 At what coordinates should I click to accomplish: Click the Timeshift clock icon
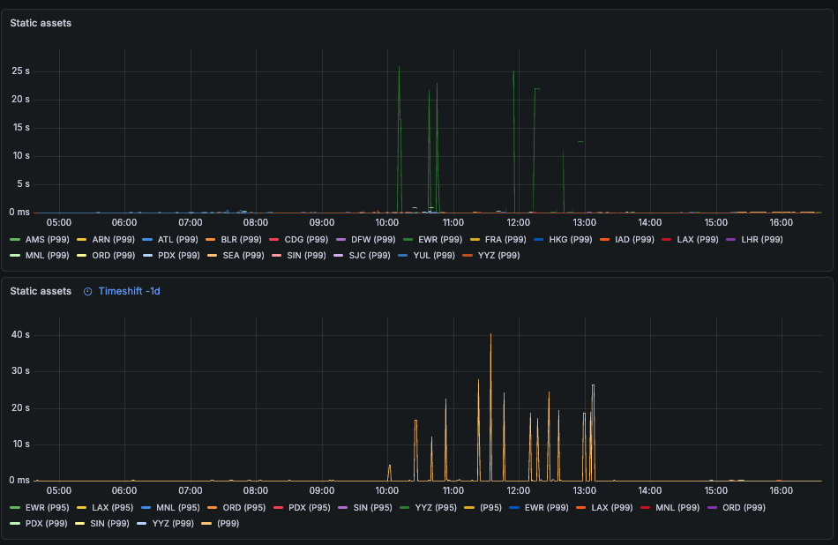87,291
